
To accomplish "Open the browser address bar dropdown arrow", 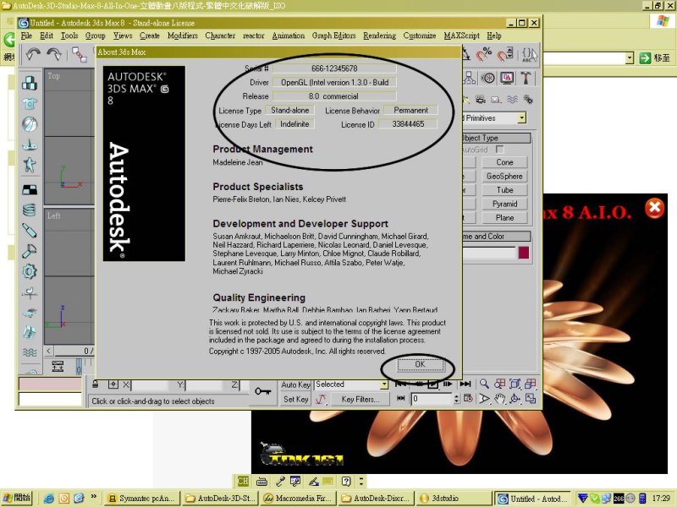I will (x=630, y=57).
